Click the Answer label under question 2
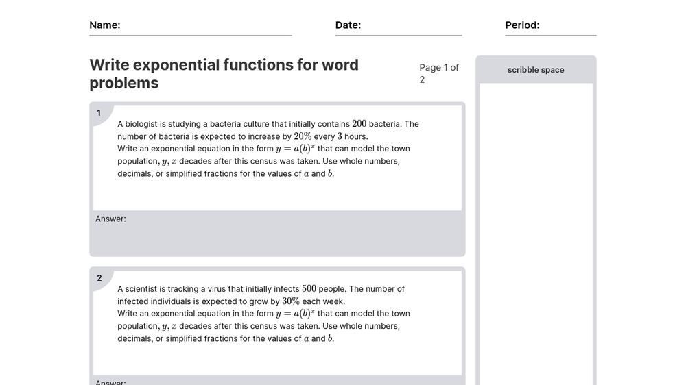This screenshot has height=385, width=686. pos(110,382)
